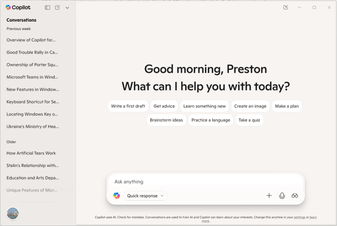Click the Copilot icon in message box
This screenshot has width=337, height=226.
tap(117, 195)
